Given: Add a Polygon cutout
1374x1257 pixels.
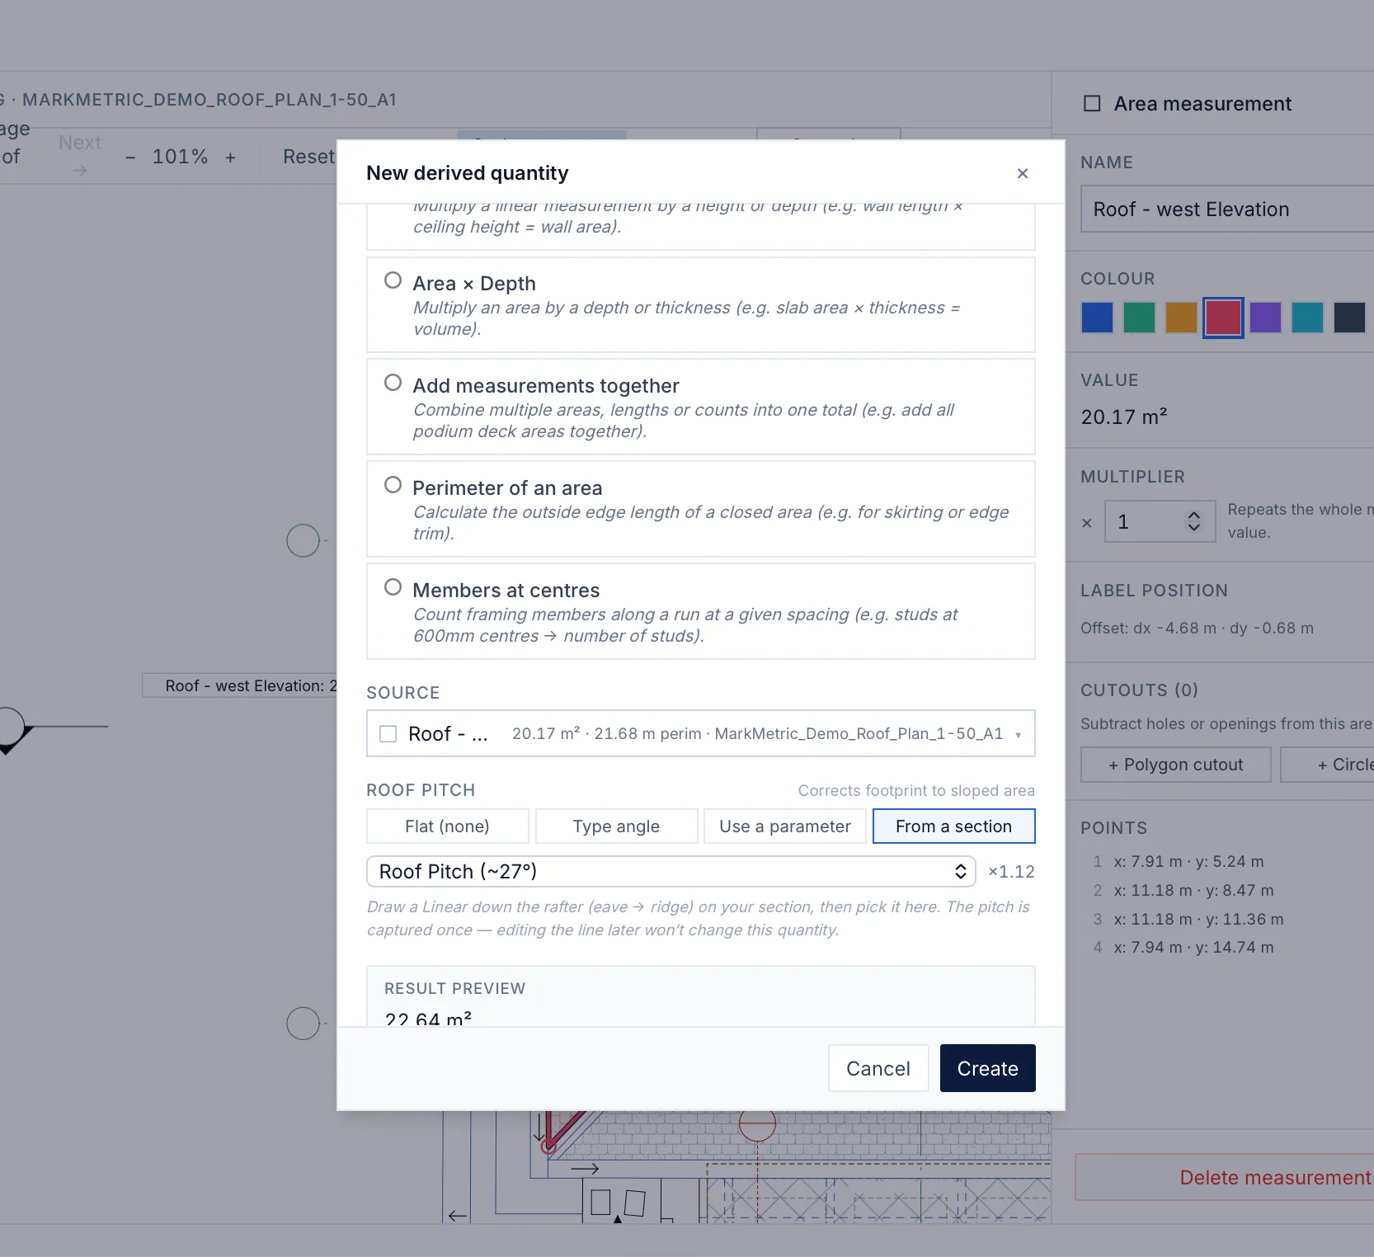Looking at the screenshot, I should pyautogui.click(x=1175, y=765).
